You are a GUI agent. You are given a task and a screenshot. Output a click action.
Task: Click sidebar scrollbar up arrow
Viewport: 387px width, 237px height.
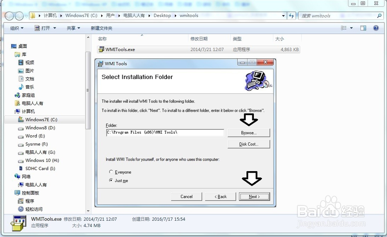tap(88, 37)
